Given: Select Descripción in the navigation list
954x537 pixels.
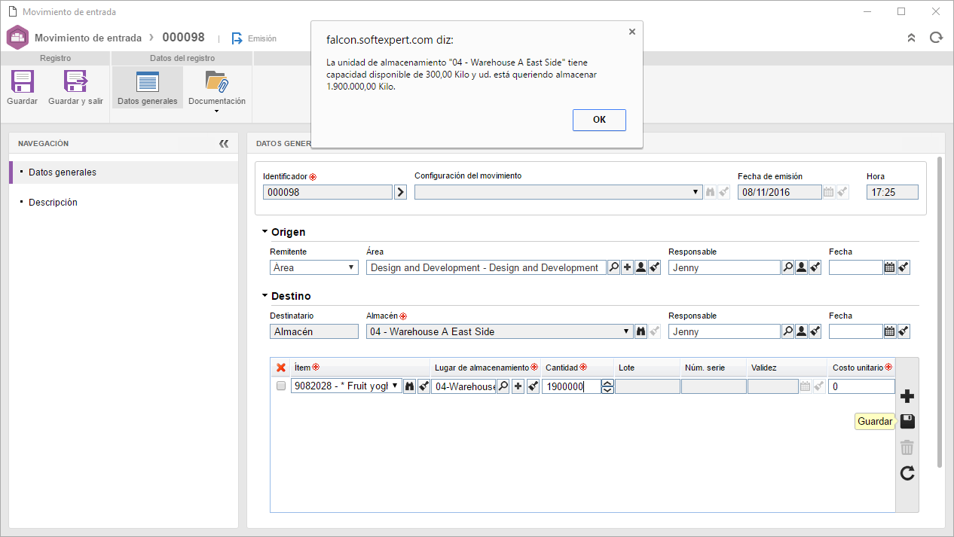Looking at the screenshot, I should coord(53,203).
